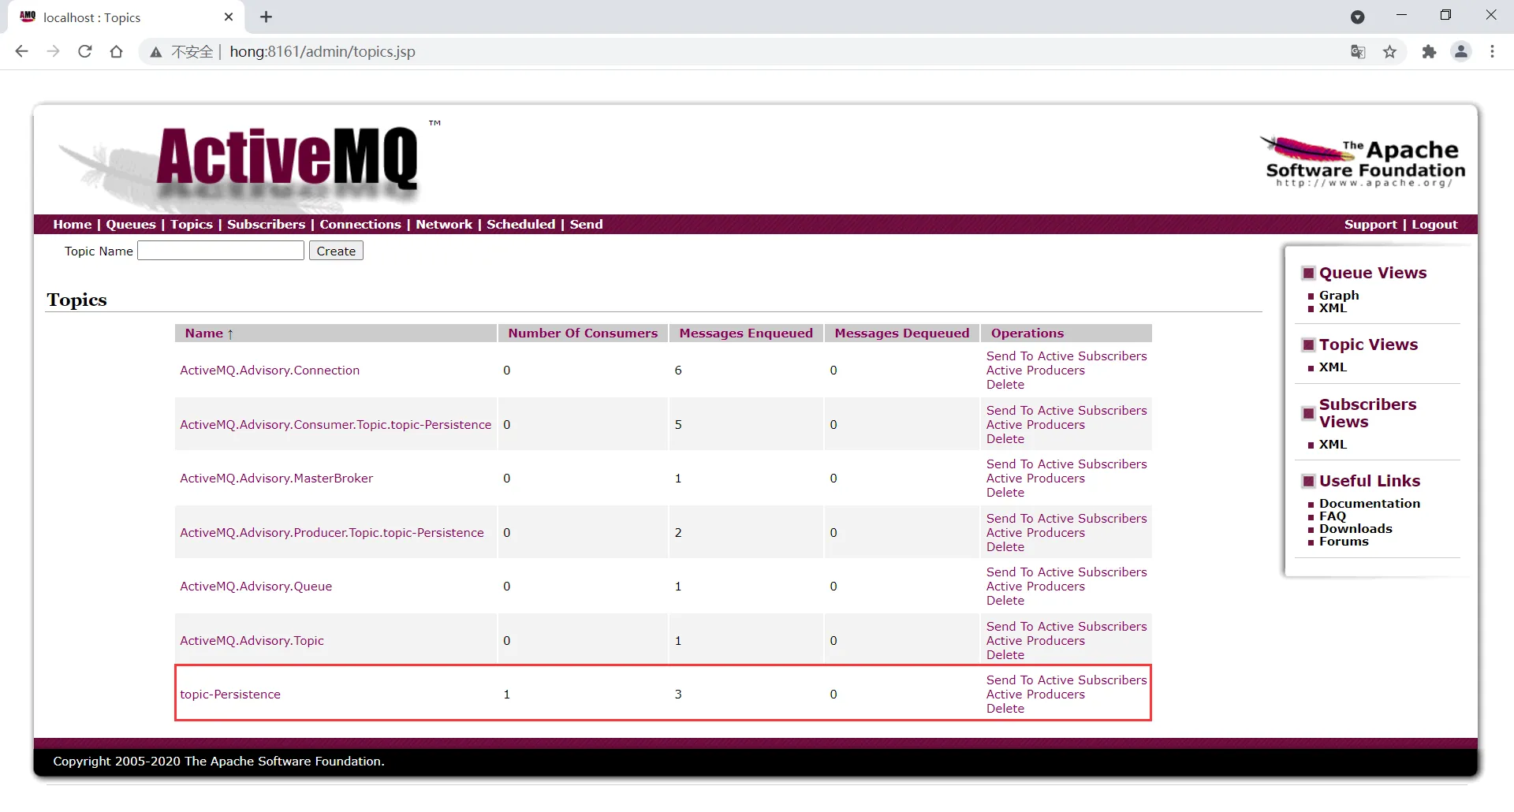Focus the Topic Name text field

(x=221, y=251)
